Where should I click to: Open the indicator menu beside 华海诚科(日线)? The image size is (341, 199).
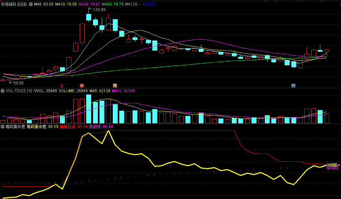31,4
